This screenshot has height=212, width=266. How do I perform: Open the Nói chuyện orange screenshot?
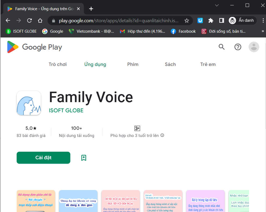[36, 201]
